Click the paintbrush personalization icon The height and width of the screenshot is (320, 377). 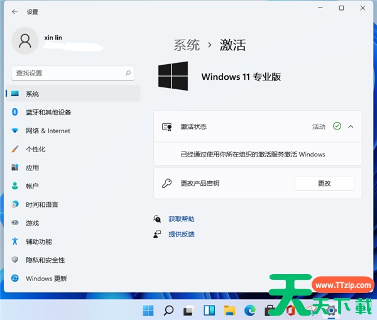15,149
